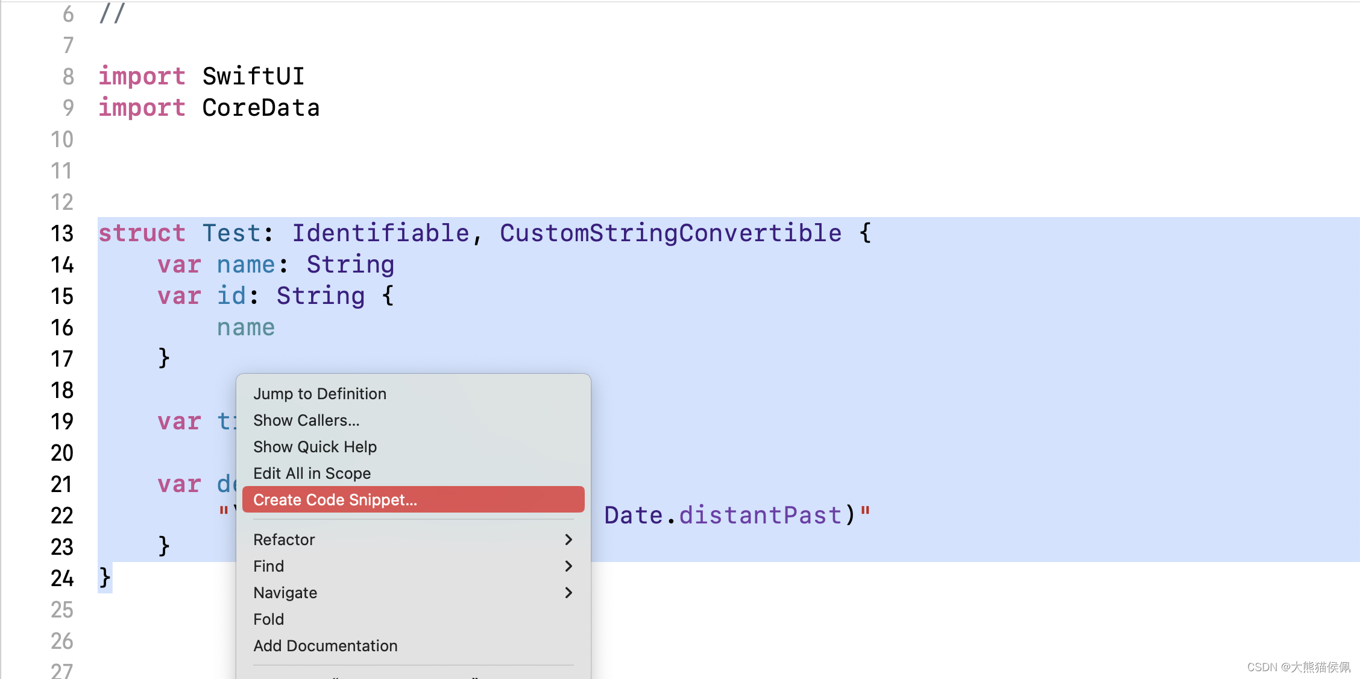The height and width of the screenshot is (679, 1360).
Task: Click the id property name on line 15
Action: 231,296
